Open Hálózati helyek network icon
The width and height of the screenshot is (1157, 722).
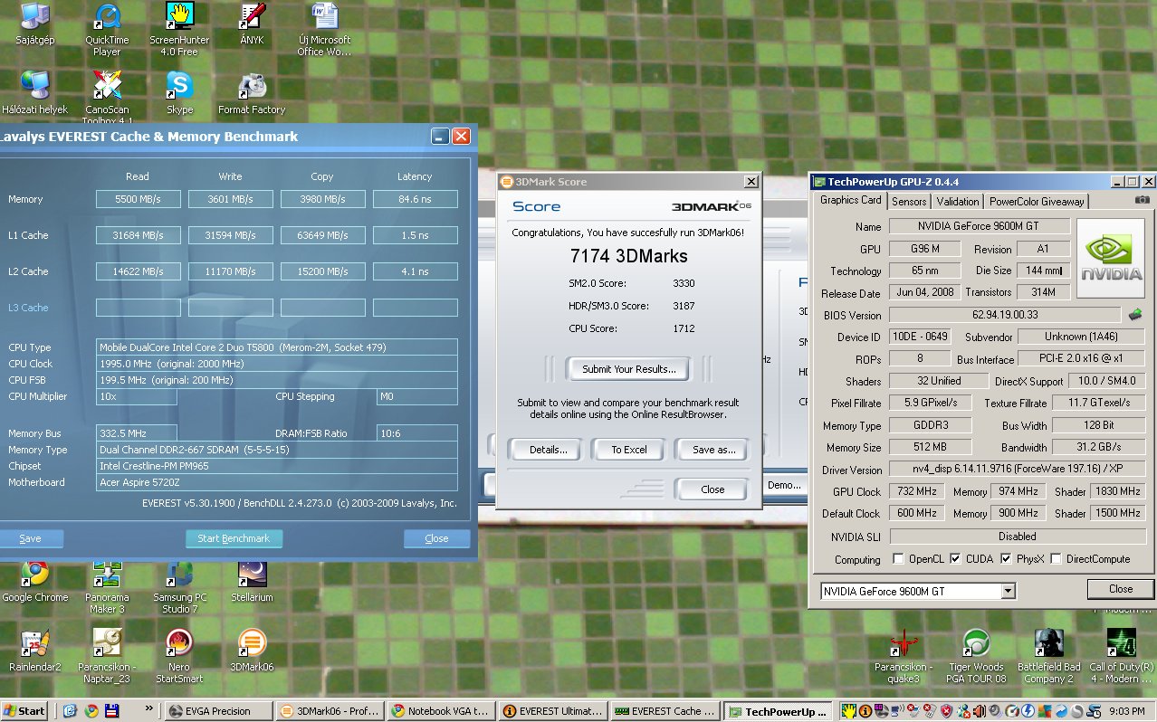pyautogui.click(x=34, y=92)
